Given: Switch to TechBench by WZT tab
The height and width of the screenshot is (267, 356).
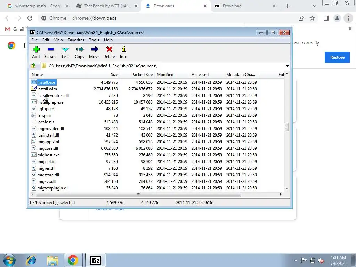Looking at the screenshot, I should (106, 6).
